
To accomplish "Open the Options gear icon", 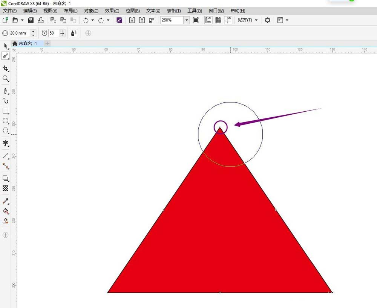I will pyautogui.click(x=267, y=20).
